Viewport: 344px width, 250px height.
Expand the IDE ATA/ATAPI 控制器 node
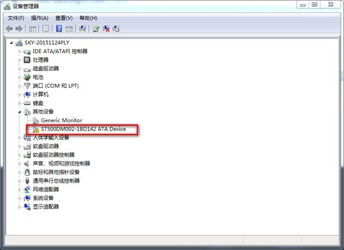point(19,52)
